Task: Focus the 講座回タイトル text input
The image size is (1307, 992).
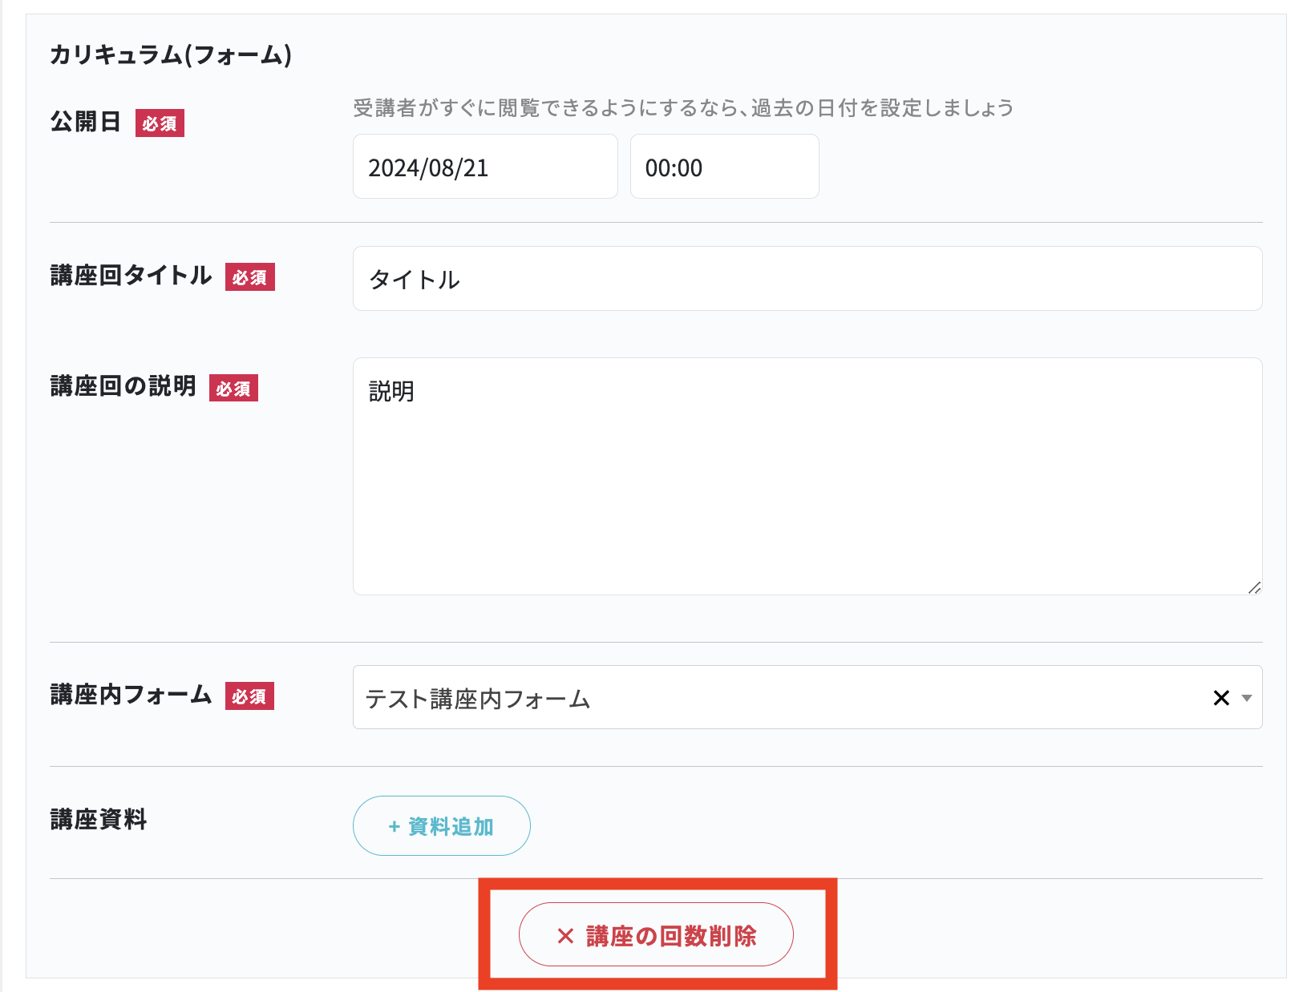Action: click(x=807, y=279)
